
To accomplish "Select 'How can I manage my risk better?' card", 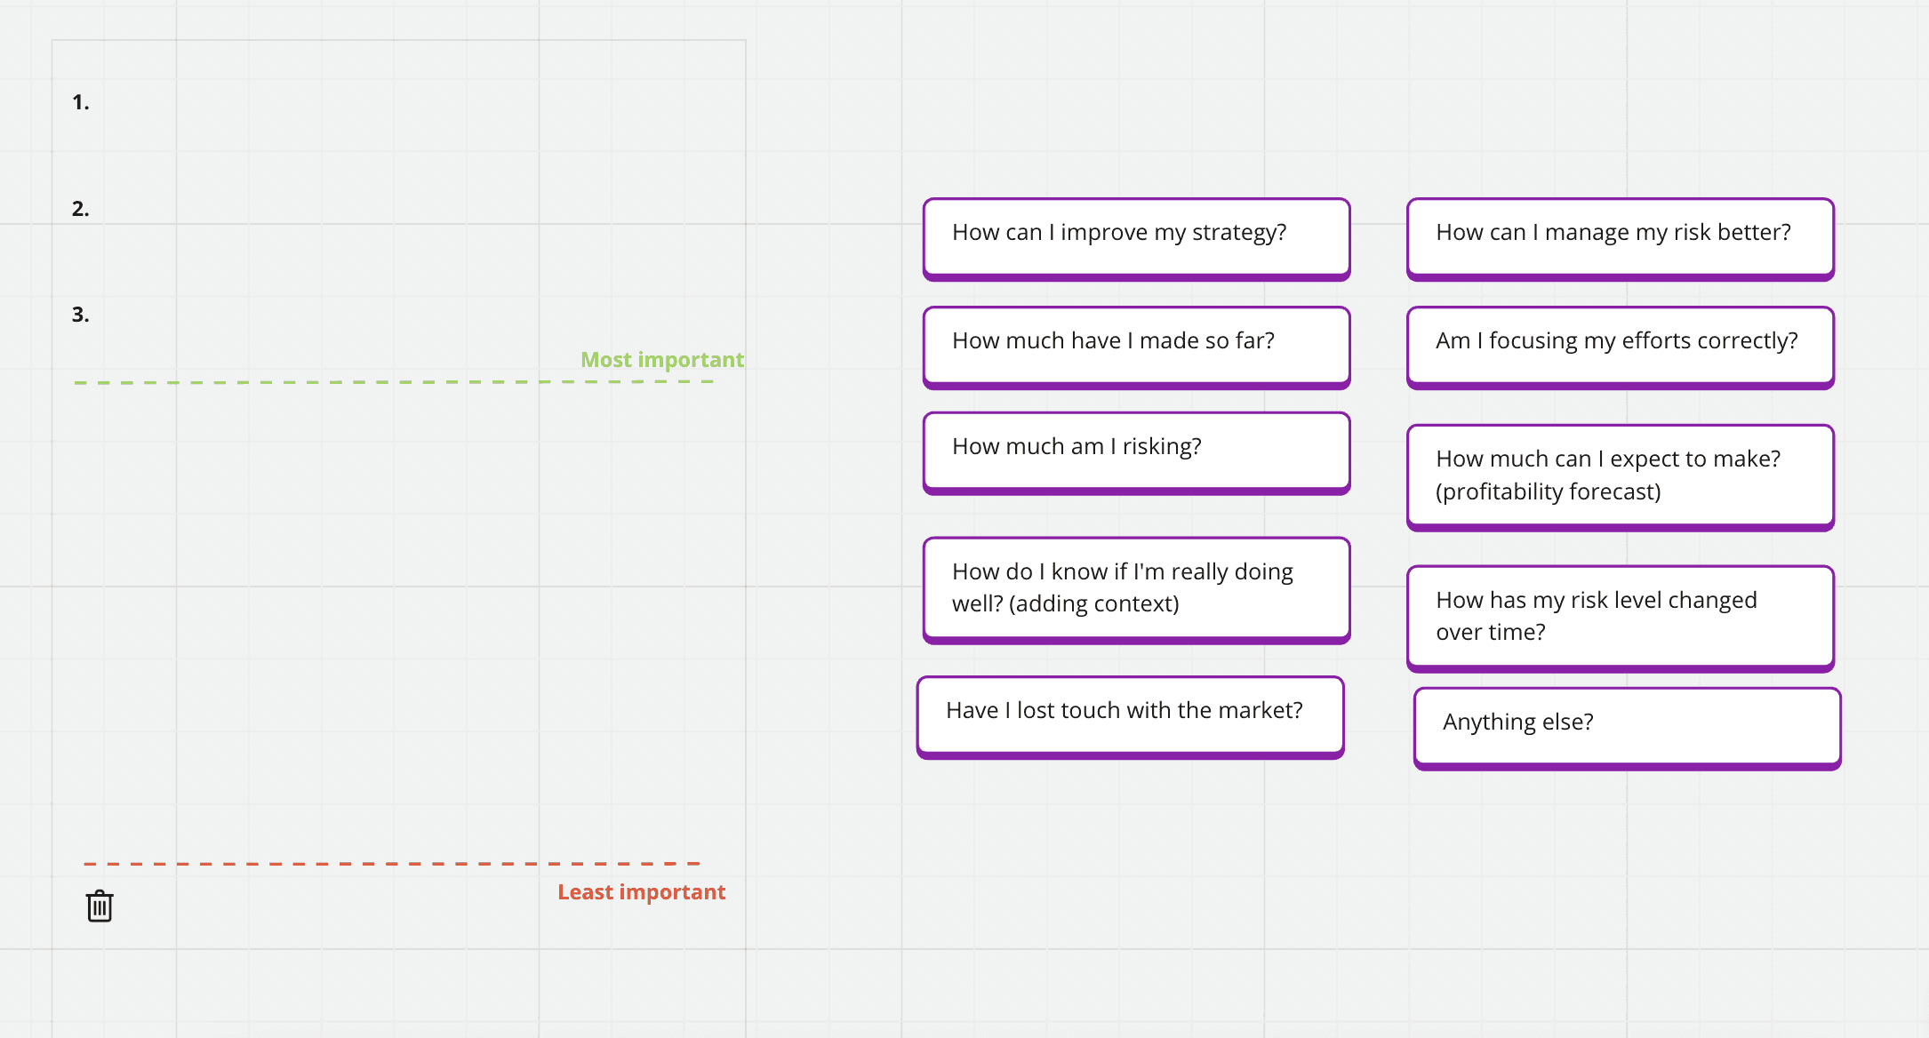I will click(1620, 239).
